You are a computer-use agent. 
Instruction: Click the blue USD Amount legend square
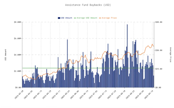tap(59, 18)
